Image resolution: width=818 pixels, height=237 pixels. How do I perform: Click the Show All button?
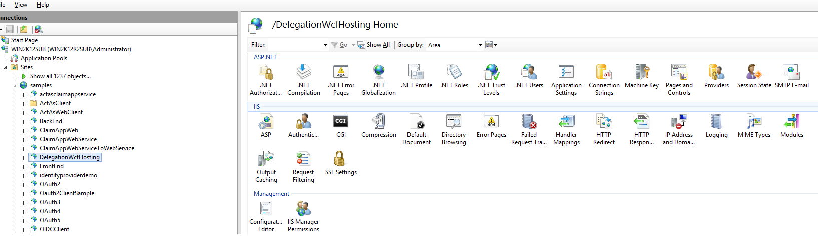374,45
